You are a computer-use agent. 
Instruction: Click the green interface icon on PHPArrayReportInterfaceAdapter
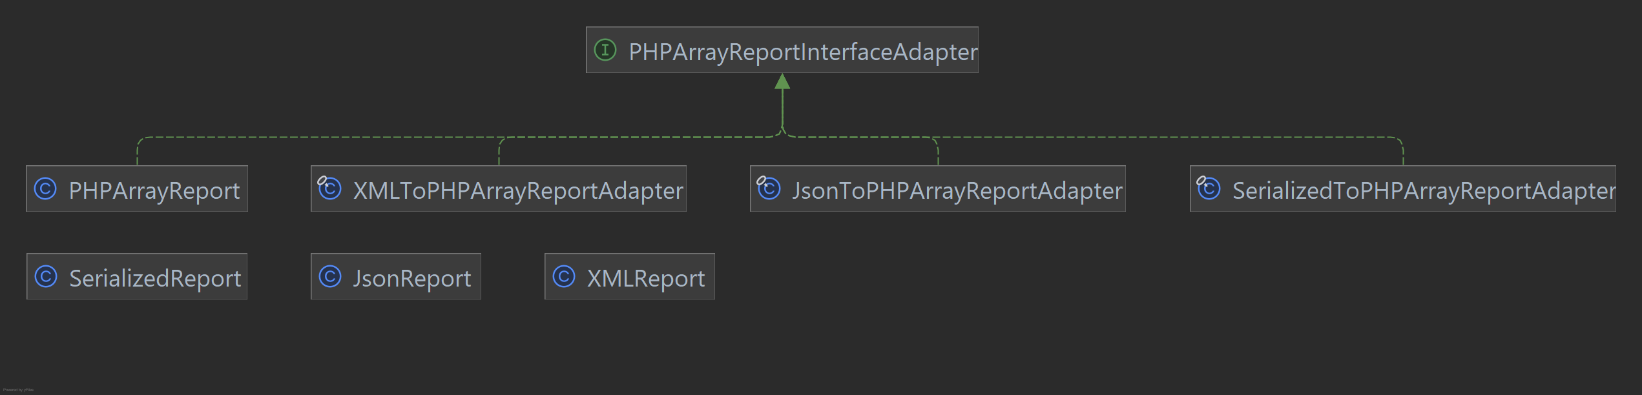click(605, 50)
